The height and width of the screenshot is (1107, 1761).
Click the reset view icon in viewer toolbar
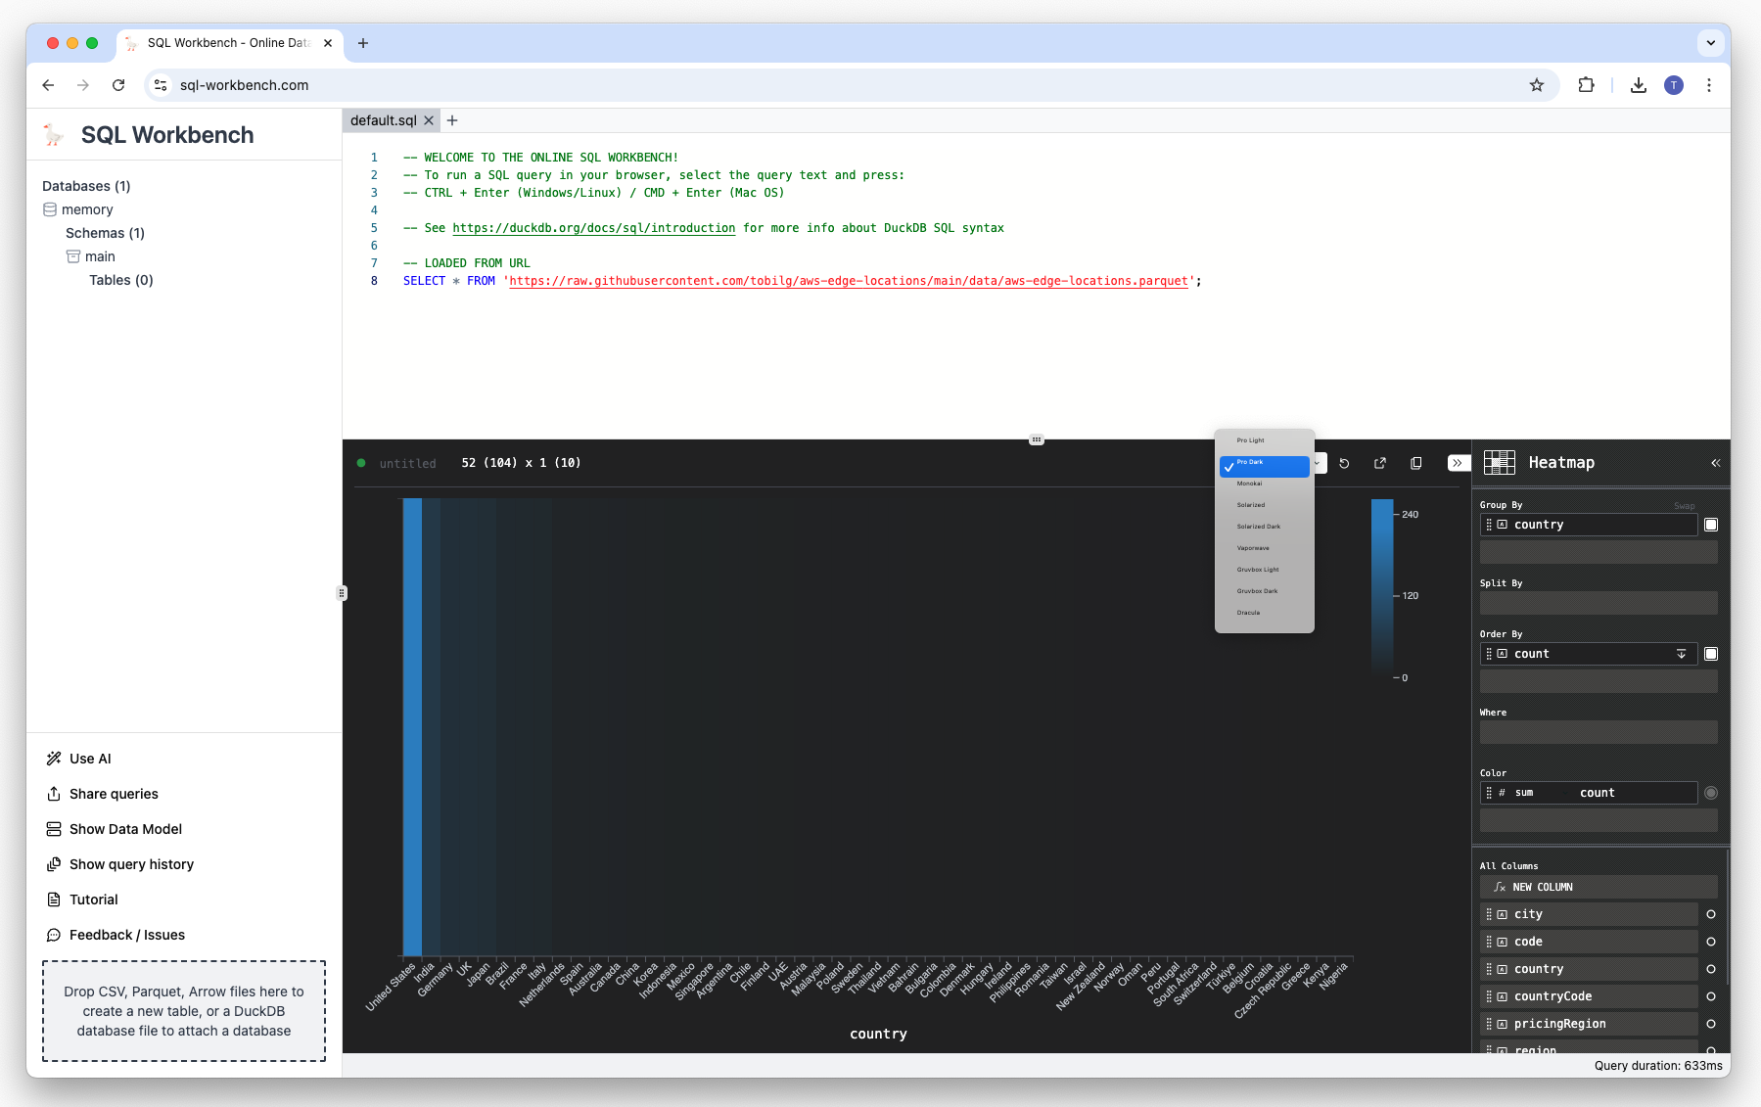coord(1344,463)
